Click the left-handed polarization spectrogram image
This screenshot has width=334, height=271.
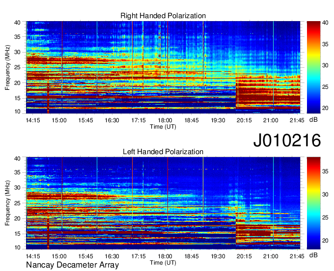(x=163, y=203)
